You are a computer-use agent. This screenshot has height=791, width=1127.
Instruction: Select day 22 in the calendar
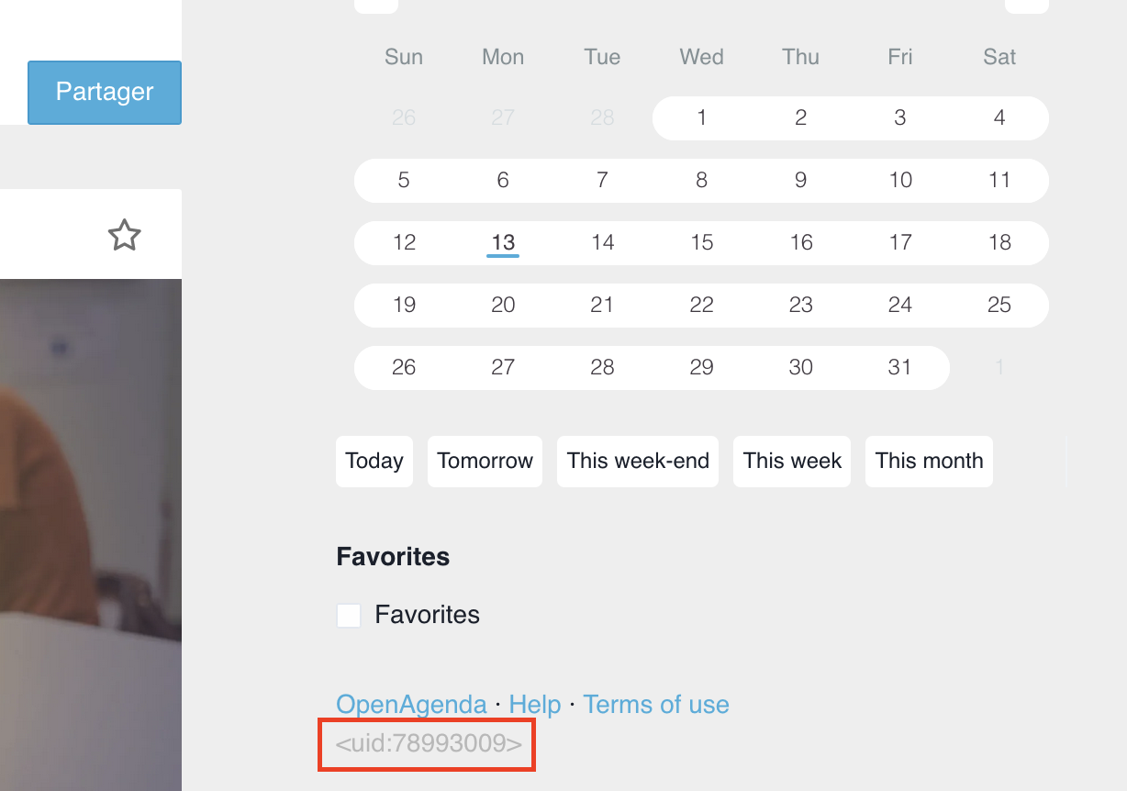pos(702,305)
